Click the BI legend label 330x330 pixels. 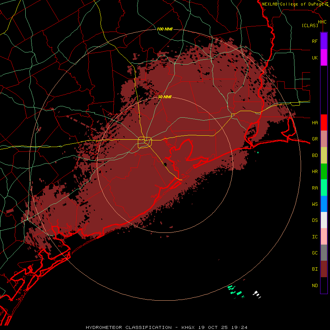click(315, 269)
